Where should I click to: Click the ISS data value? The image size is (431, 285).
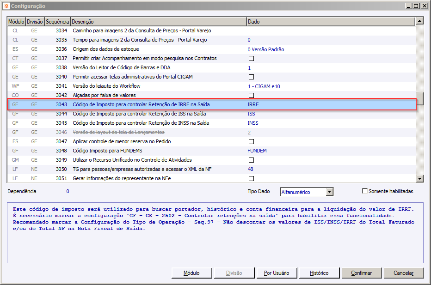(251, 114)
